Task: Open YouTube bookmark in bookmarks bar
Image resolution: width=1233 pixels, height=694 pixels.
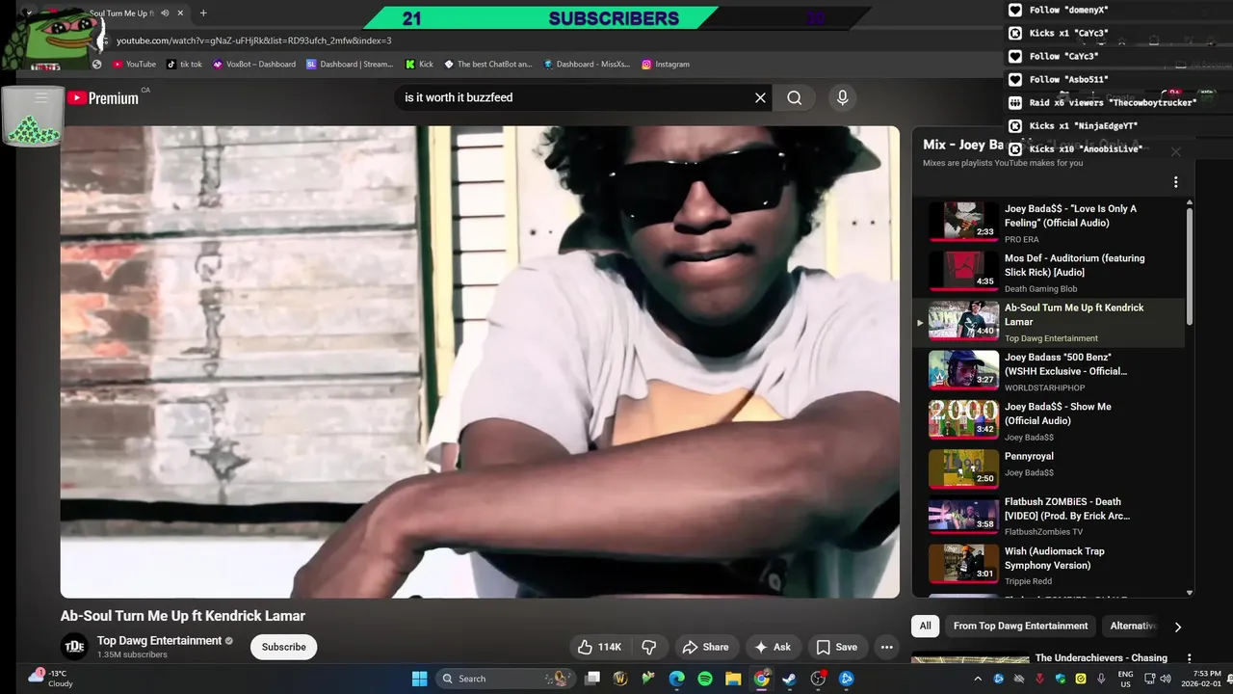Action: (x=134, y=65)
